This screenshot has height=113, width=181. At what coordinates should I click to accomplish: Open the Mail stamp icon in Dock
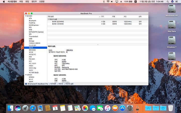pyautogui.click(x=40, y=108)
